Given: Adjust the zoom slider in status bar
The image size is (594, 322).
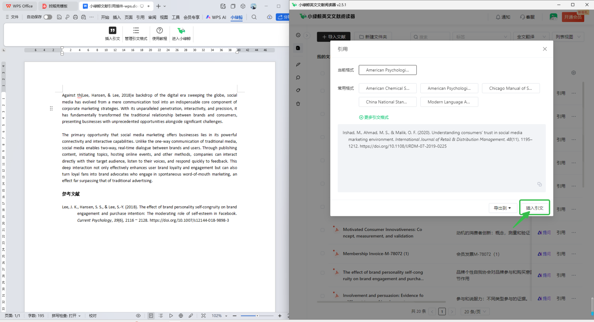Looking at the screenshot, I should [257, 316].
